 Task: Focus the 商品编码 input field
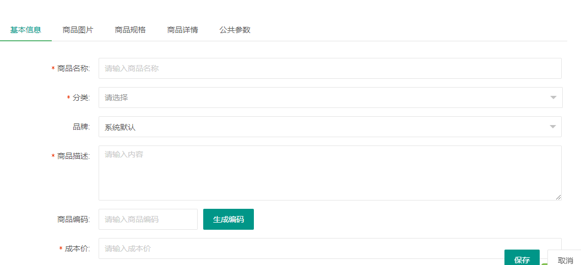(148, 219)
